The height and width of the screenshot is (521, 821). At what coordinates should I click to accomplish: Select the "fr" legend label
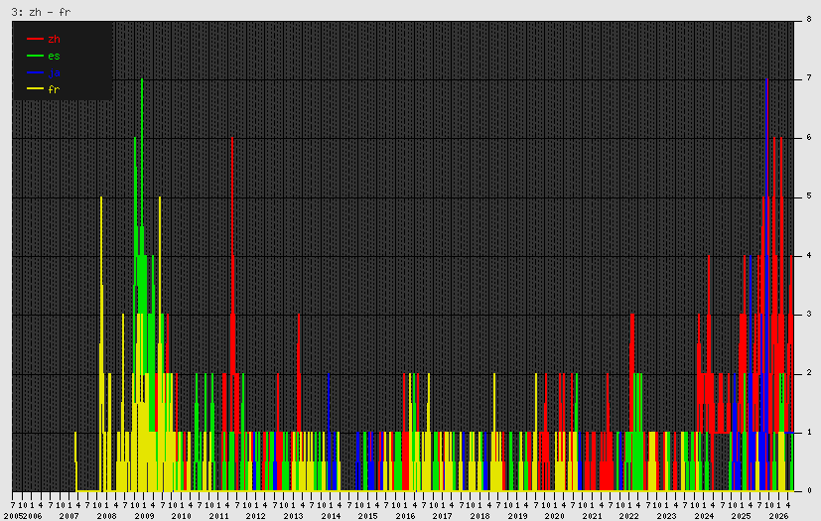click(54, 89)
